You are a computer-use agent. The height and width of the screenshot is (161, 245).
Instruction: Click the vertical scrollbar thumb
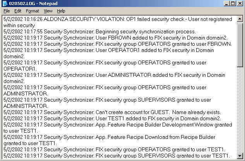[240, 45]
